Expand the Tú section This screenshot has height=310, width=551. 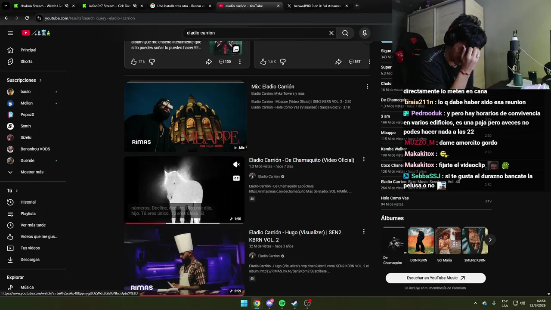pos(12,191)
